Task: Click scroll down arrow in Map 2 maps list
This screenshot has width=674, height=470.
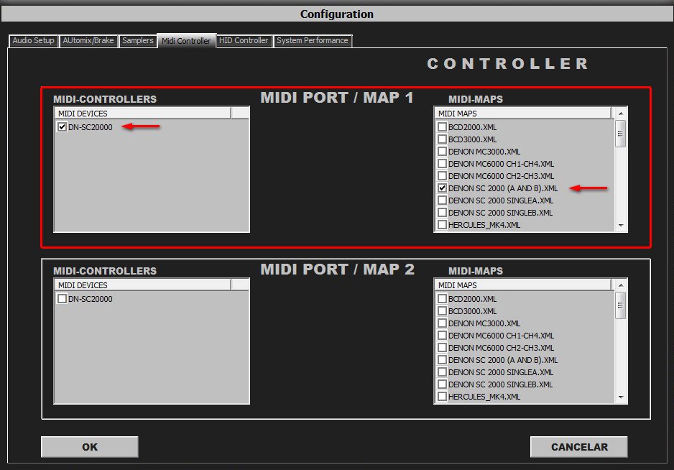Action: tap(621, 397)
